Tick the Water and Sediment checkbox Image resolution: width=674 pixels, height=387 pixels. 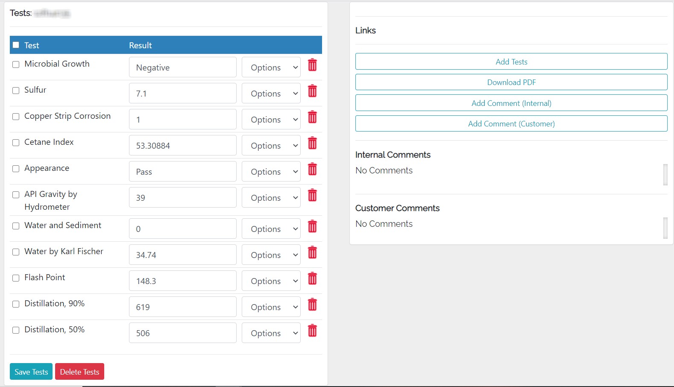16,226
